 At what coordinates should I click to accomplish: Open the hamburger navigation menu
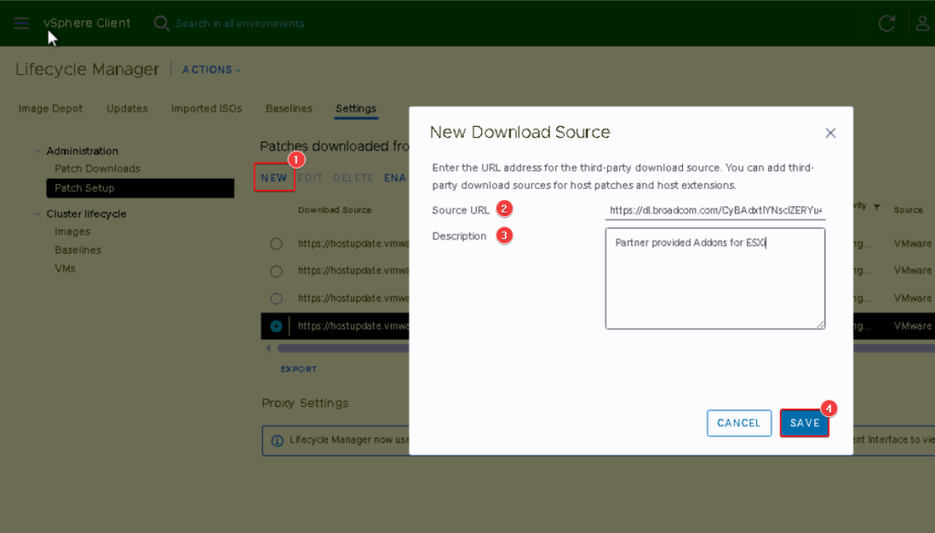pos(21,23)
